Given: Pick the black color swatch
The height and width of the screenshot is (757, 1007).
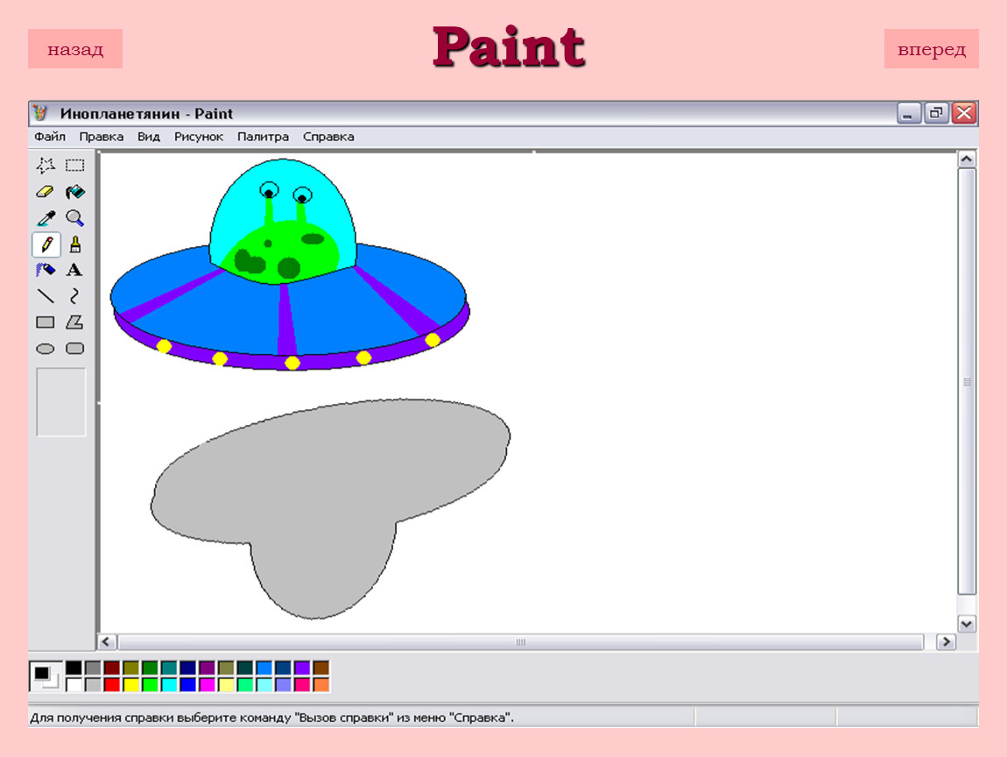Looking at the screenshot, I should (74, 668).
